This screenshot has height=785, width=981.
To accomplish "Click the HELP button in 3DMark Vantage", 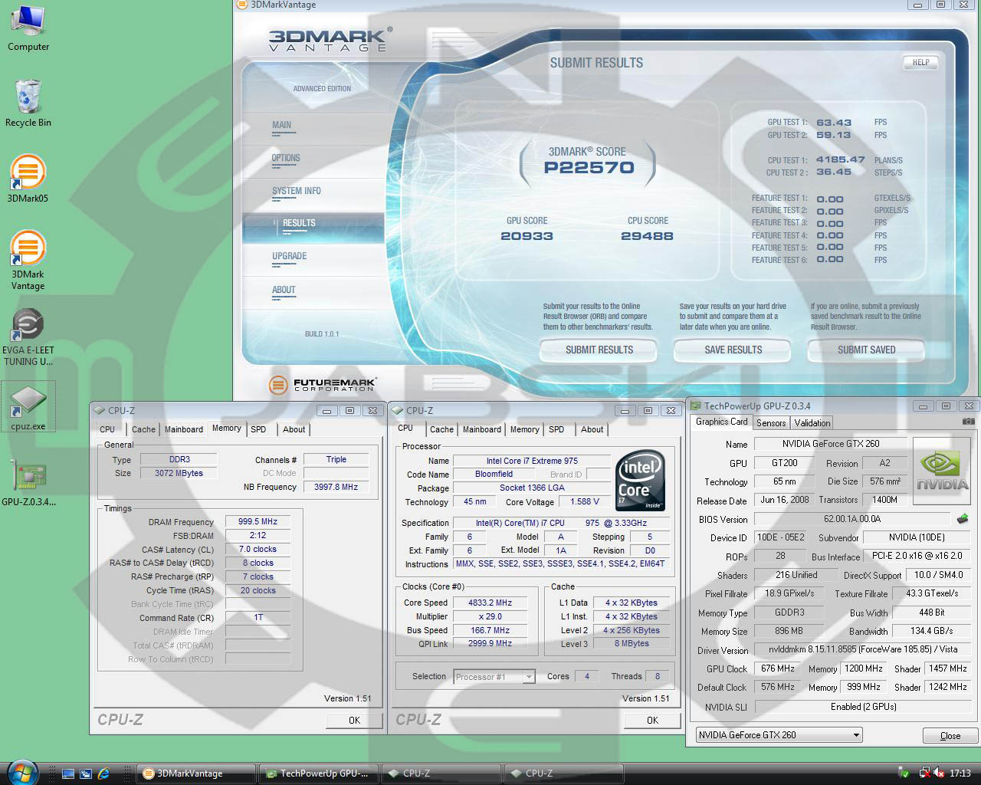I will pos(920,63).
